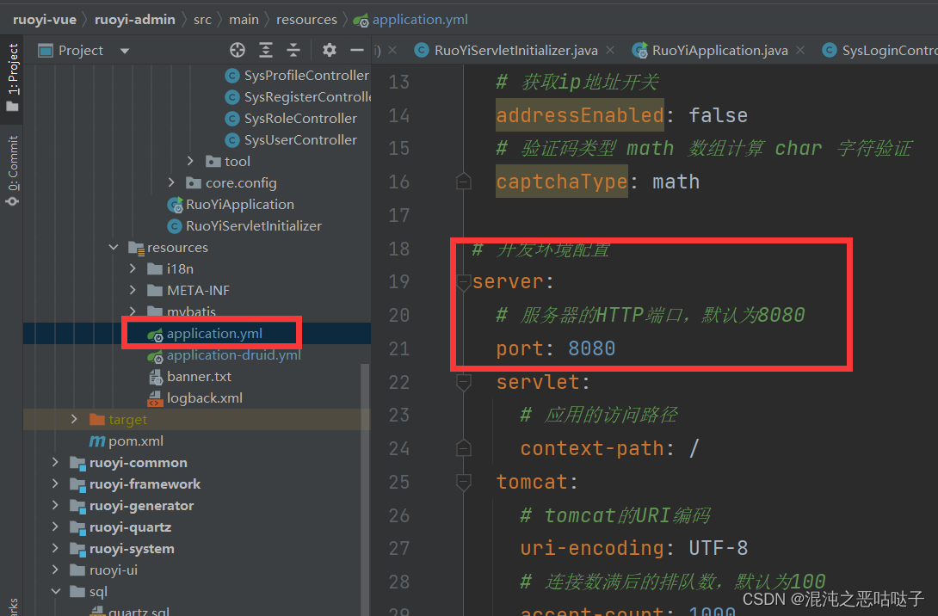The image size is (938, 616).
Task: Open Project panel settings gear
Action: coord(329,50)
